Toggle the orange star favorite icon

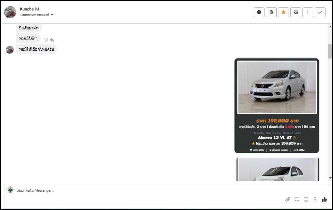283,12
